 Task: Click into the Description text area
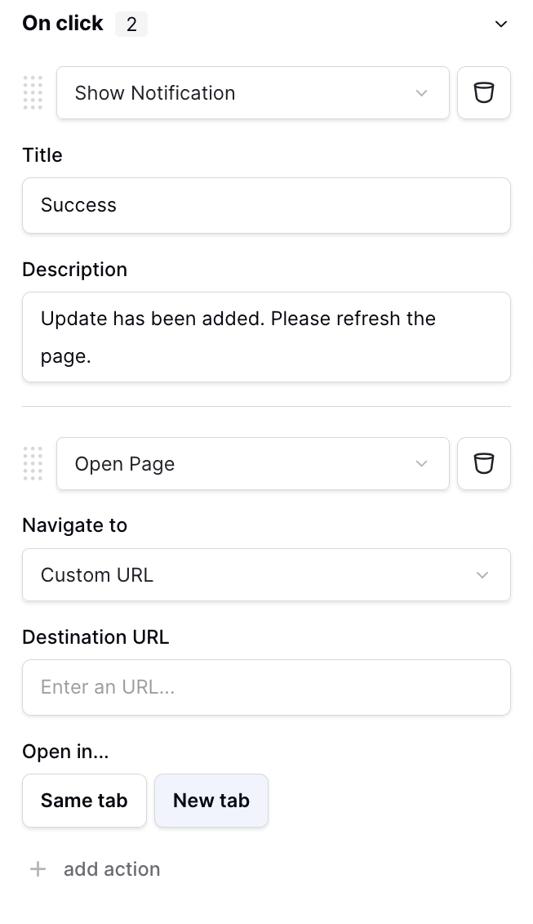click(x=266, y=337)
